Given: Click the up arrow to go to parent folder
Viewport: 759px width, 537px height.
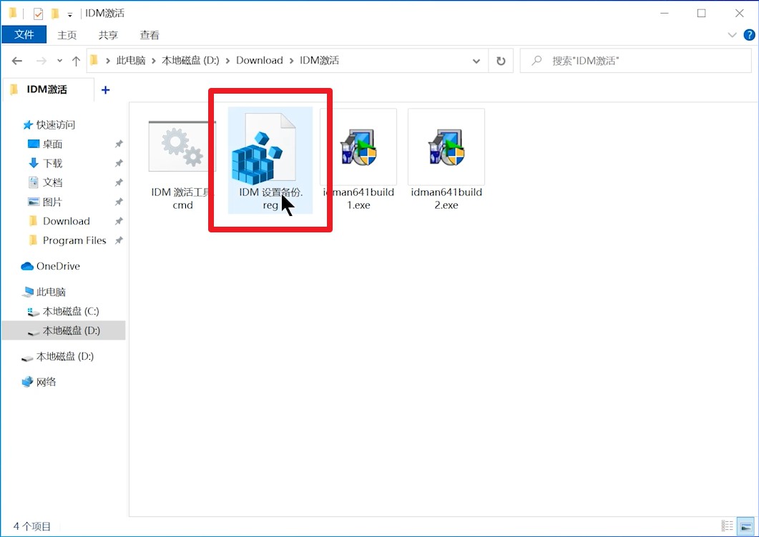Looking at the screenshot, I should coord(77,60).
